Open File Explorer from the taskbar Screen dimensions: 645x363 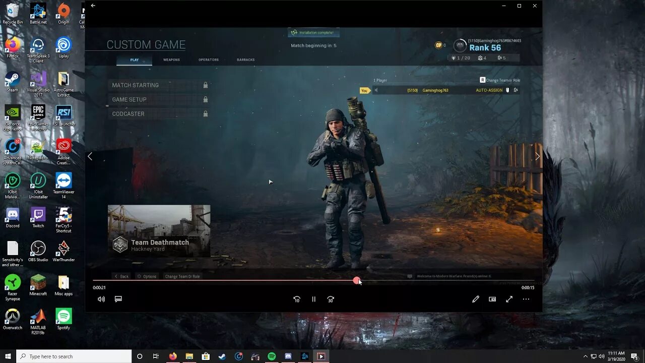point(189,356)
